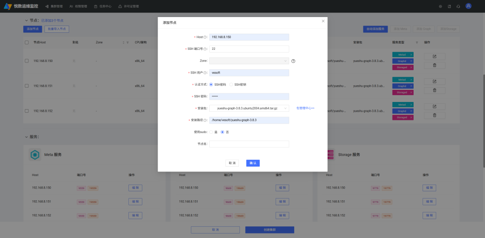Viewport: 485px width, 238px height.
Task: Click the 节点名 input field
Action: click(x=249, y=144)
